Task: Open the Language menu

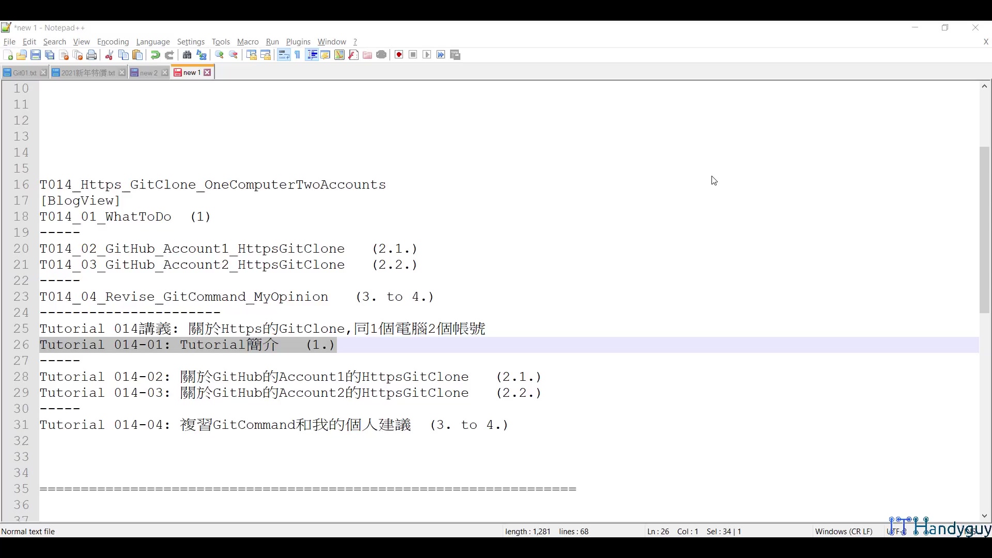Action: click(153, 42)
